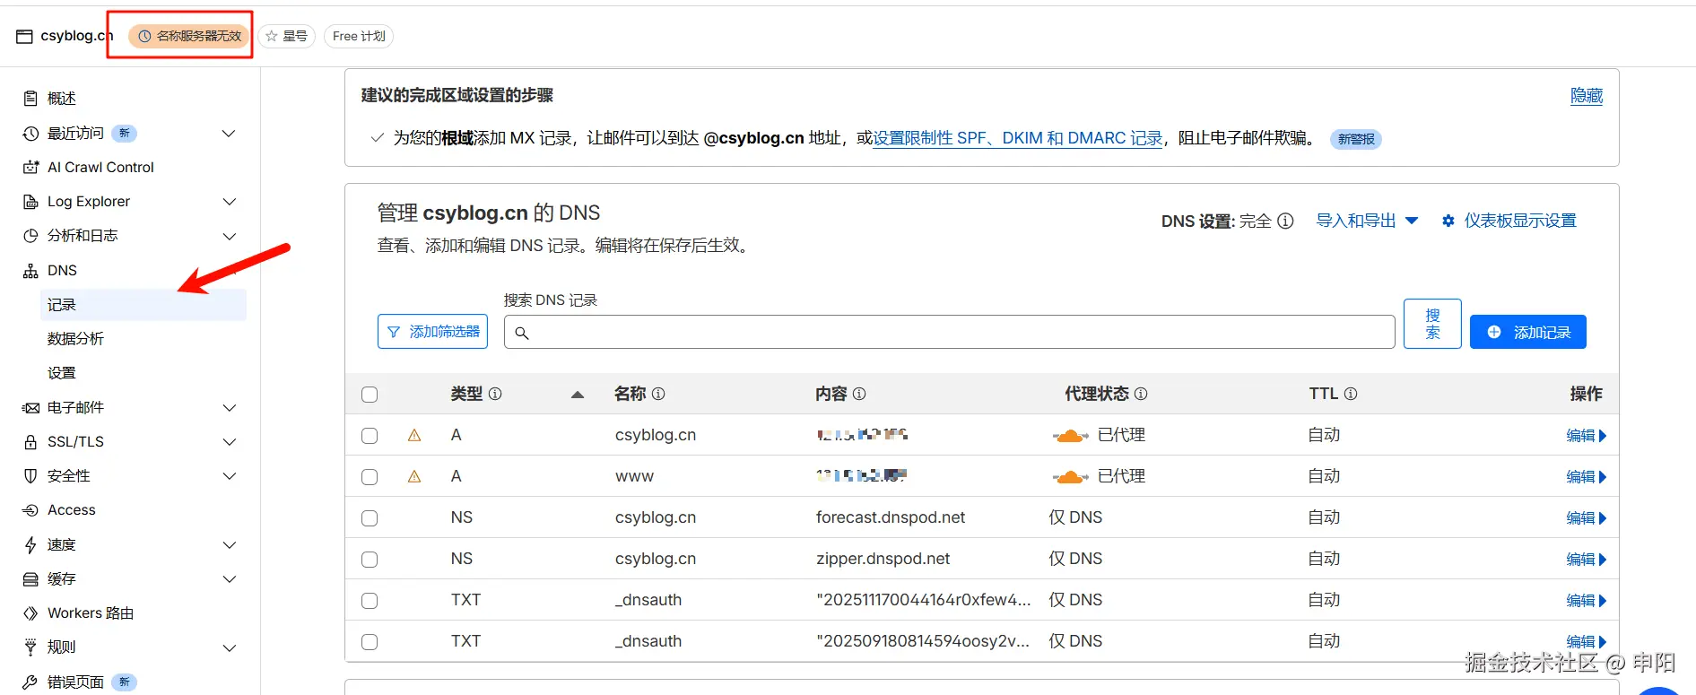Click the Log Explorer icon
This screenshot has height=695, width=1696.
pyautogui.click(x=30, y=202)
